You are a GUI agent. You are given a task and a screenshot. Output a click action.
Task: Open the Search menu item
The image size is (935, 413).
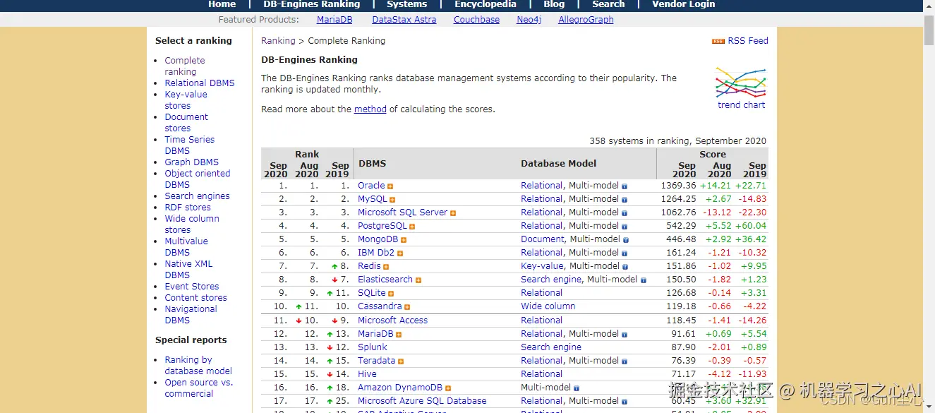(x=608, y=4)
